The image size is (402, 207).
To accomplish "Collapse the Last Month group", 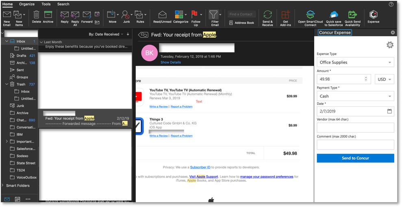I will tap(41, 42).
